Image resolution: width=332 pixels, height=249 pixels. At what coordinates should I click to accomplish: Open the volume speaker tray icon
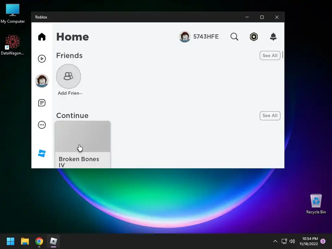[x=292, y=241]
